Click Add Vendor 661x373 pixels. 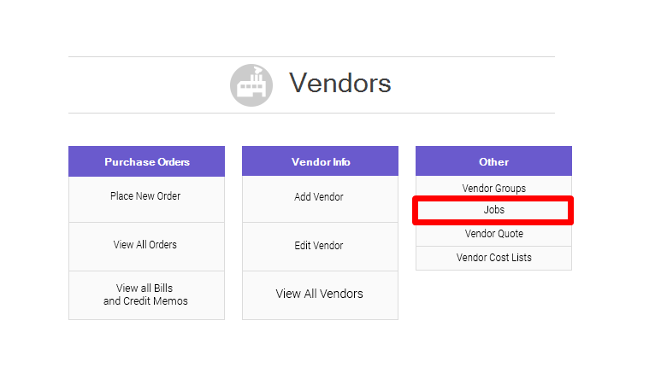[x=319, y=197]
